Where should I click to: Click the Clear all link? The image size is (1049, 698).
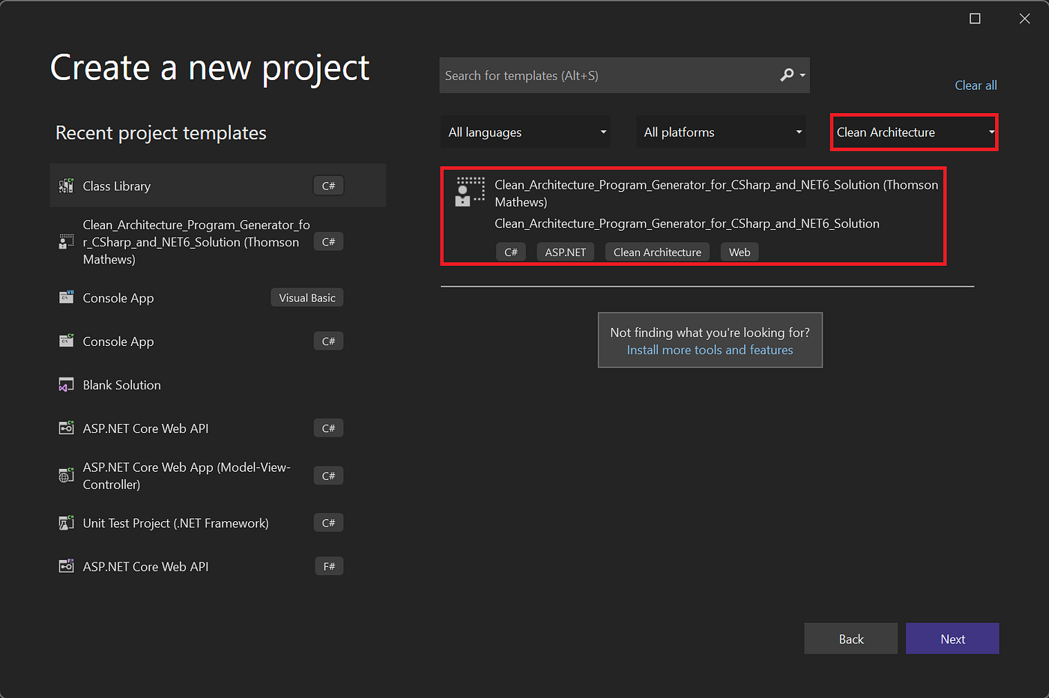click(x=976, y=85)
